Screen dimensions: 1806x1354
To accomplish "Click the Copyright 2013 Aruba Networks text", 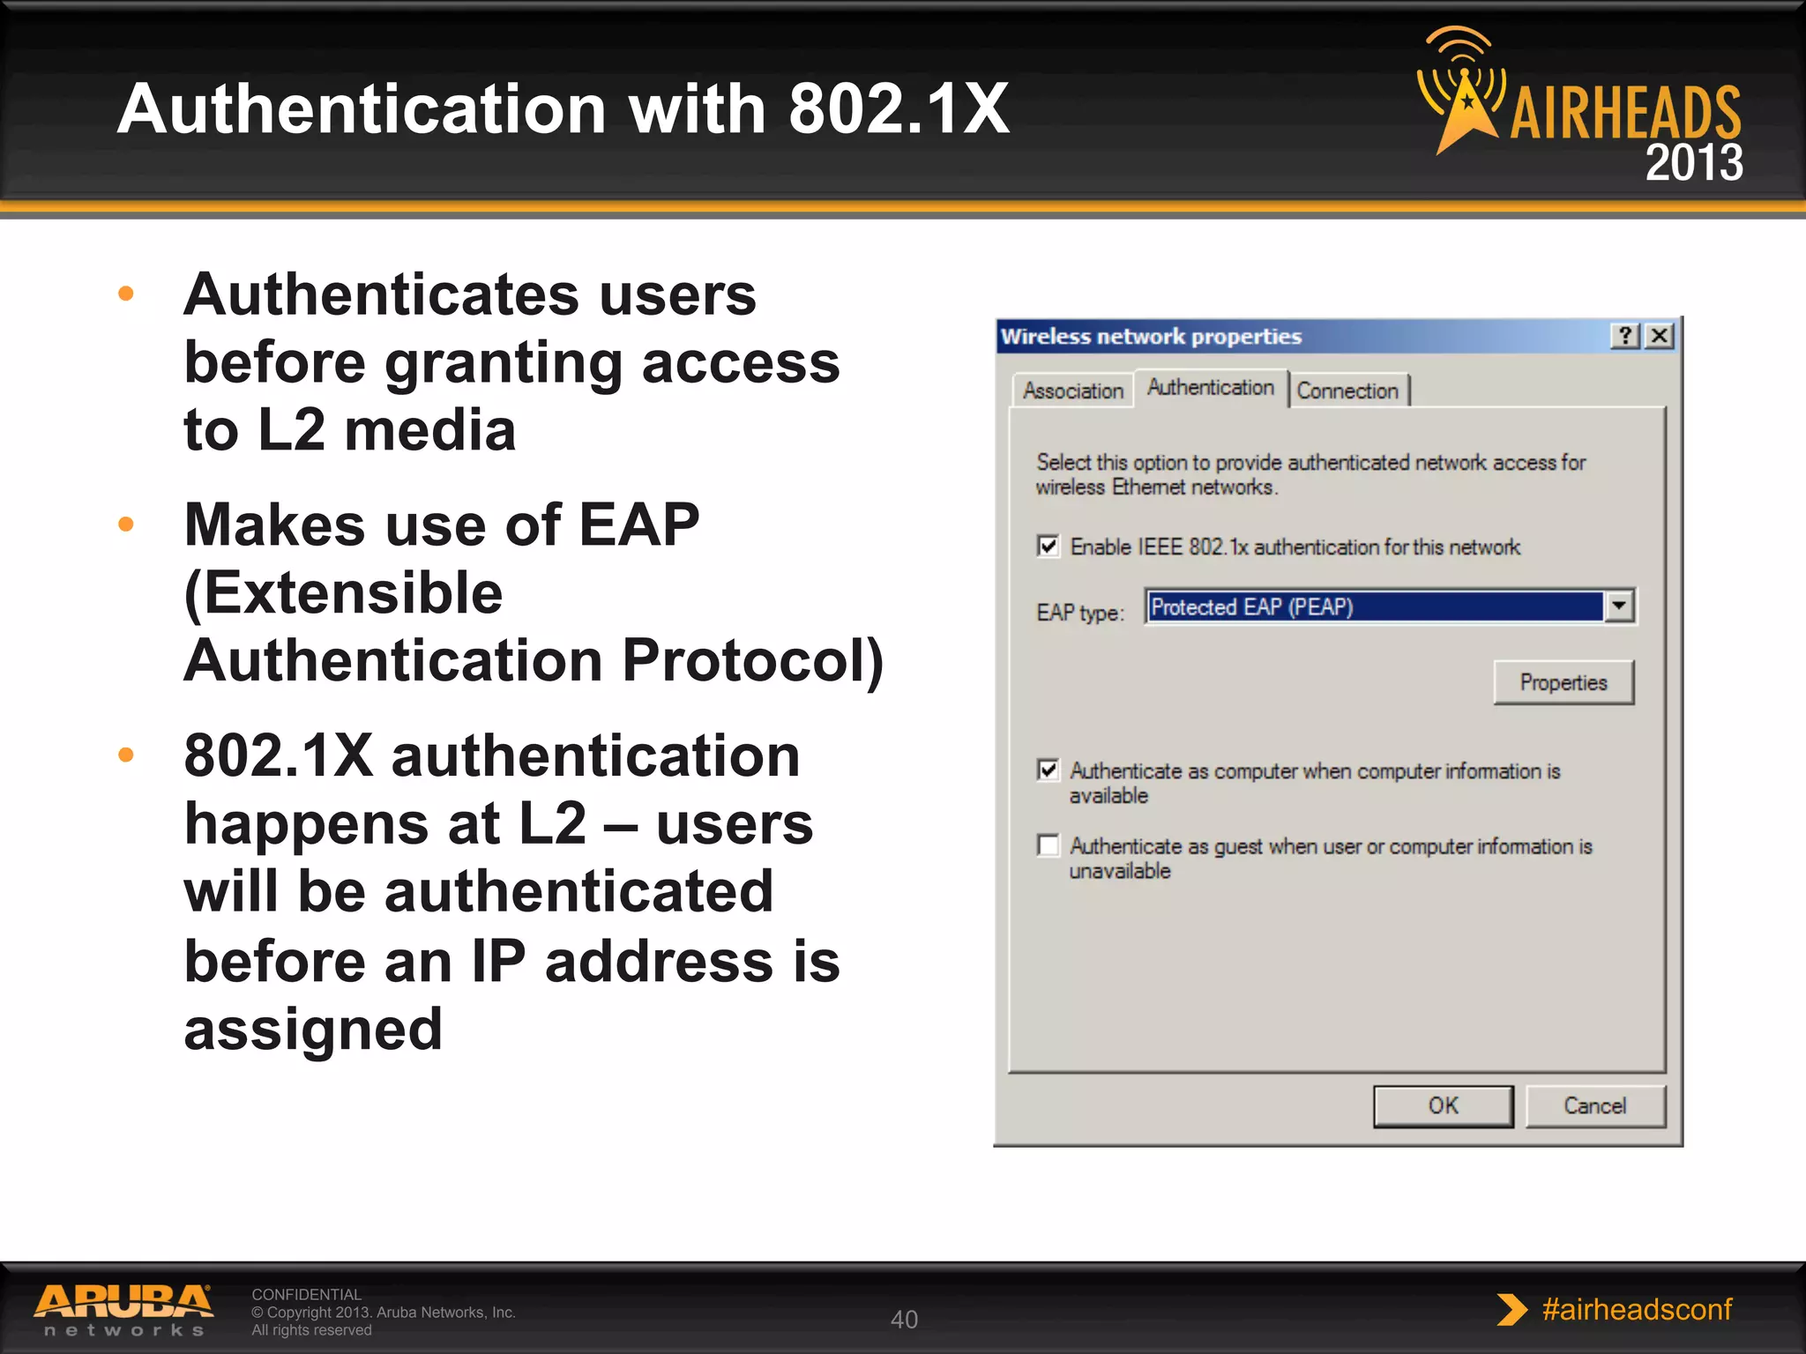I will tap(384, 1312).
